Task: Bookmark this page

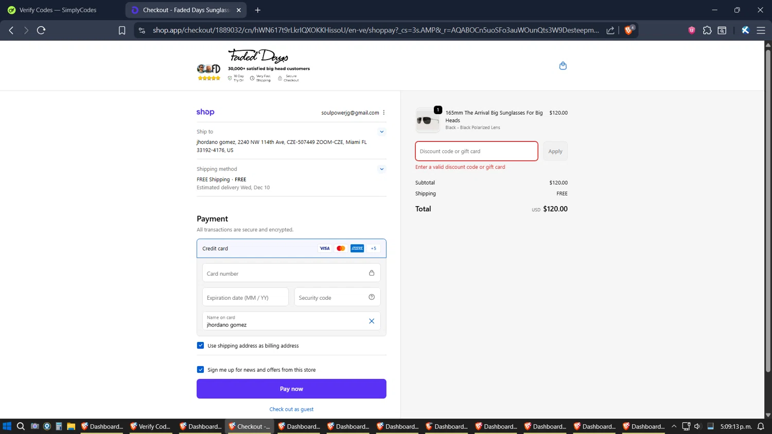Action: point(122,30)
